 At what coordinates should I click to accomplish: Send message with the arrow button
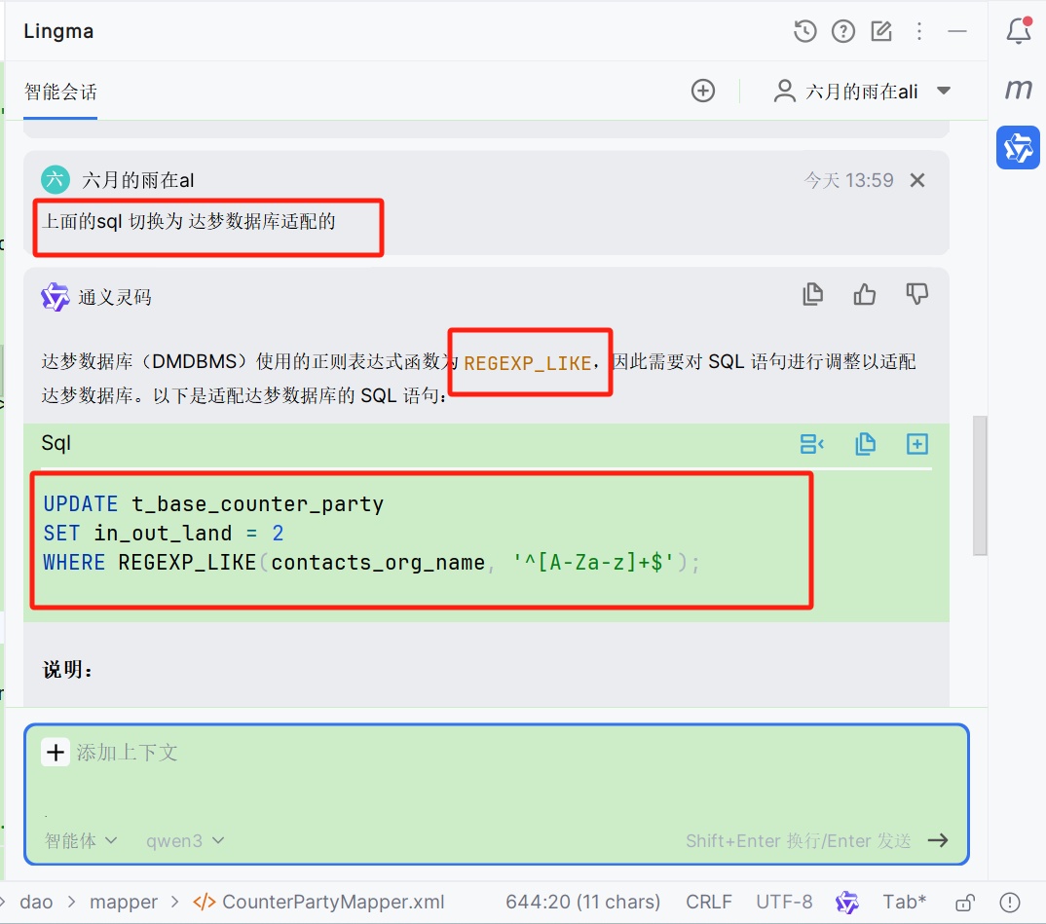pos(937,839)
